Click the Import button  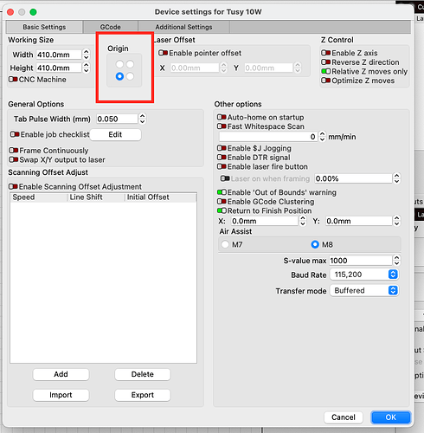[61, 395]
